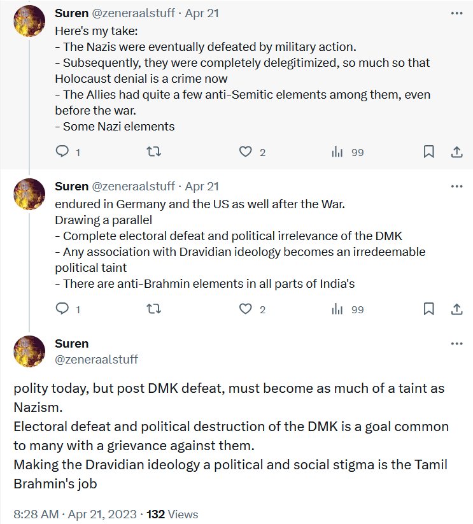This screenshot has height=524, width=473.
Task: Share the second tweet
Action: (456, 309)
